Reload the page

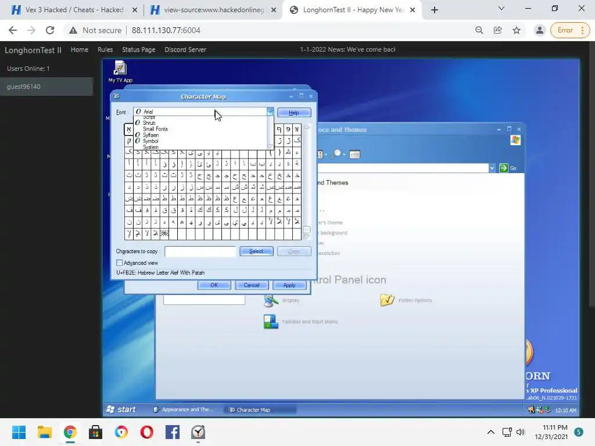(50, 30)
